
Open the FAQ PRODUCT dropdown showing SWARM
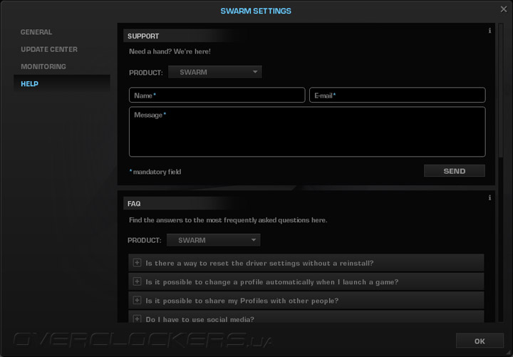pos(213,240)
